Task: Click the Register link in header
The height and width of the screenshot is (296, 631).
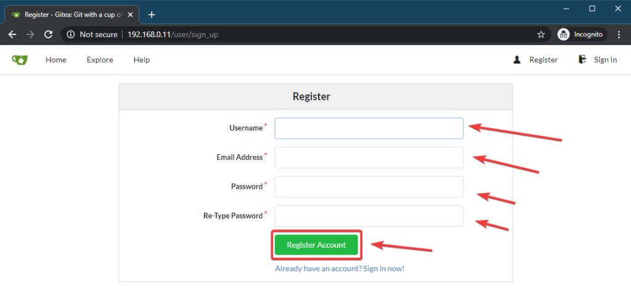Action: coord(543,60)
